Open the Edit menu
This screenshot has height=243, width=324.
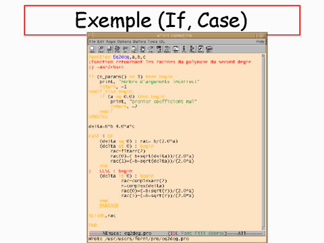[101, 42]
